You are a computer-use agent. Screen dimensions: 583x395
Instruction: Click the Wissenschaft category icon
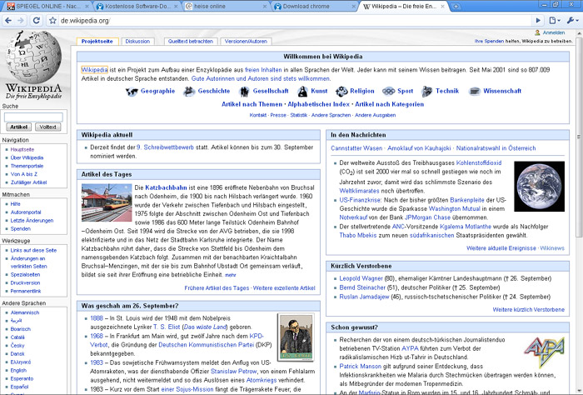(475, 91)
